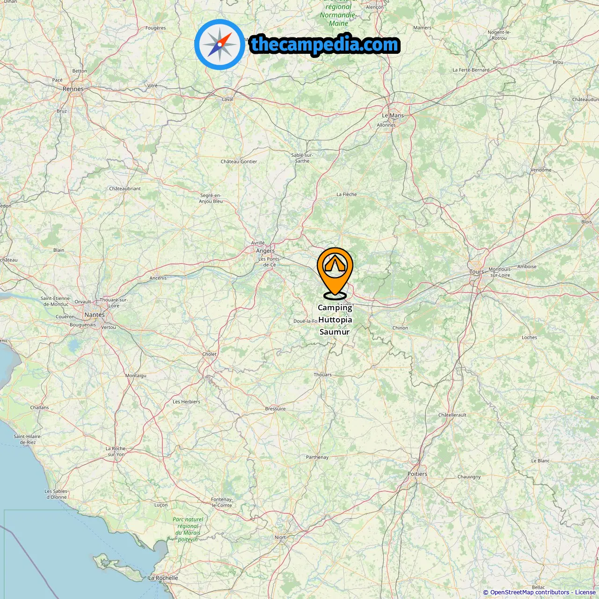Click the OpenStreetMap contributors link
This screenshot has width=599, height=599.
point(530,592)
